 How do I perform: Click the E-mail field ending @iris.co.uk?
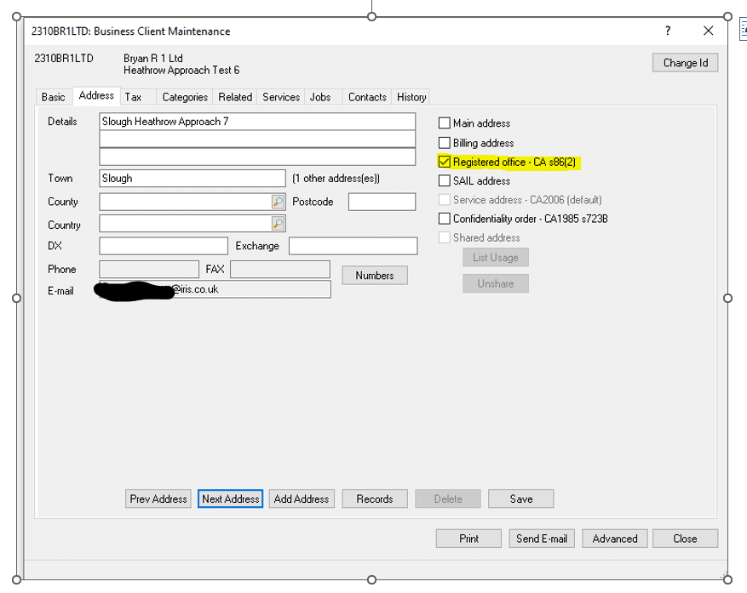pyautogui.click(x=215, y=289)
